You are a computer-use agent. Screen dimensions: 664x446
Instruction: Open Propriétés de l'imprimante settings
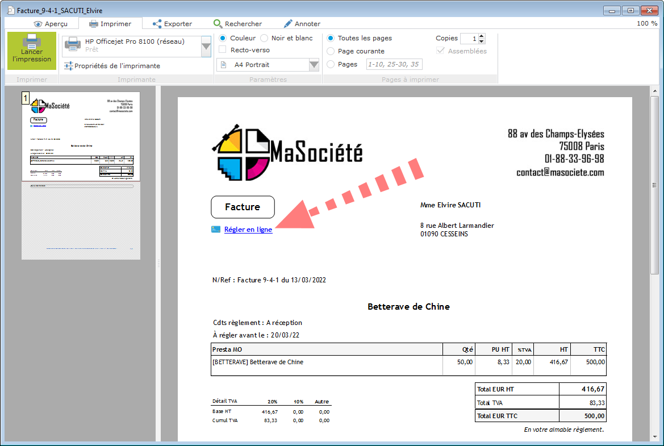point(111,66)
